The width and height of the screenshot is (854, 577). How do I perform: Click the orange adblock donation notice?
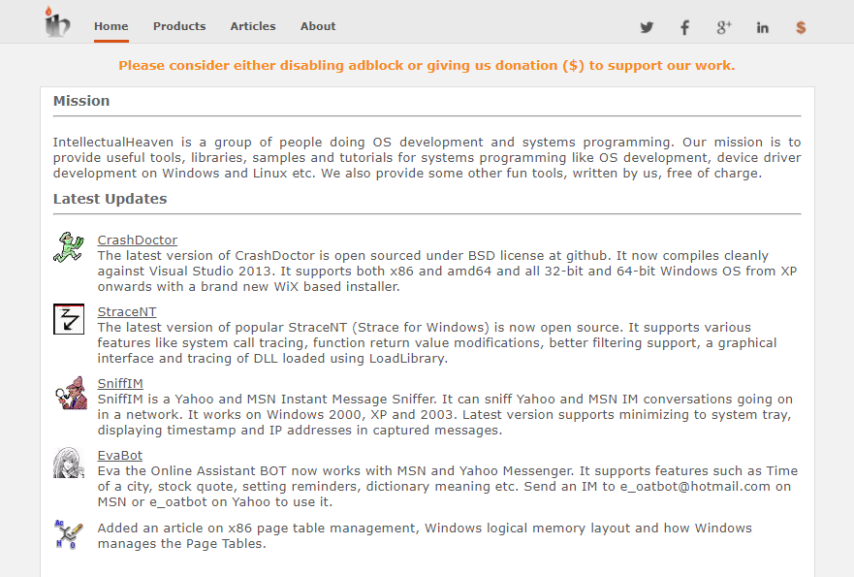(427, 65)
